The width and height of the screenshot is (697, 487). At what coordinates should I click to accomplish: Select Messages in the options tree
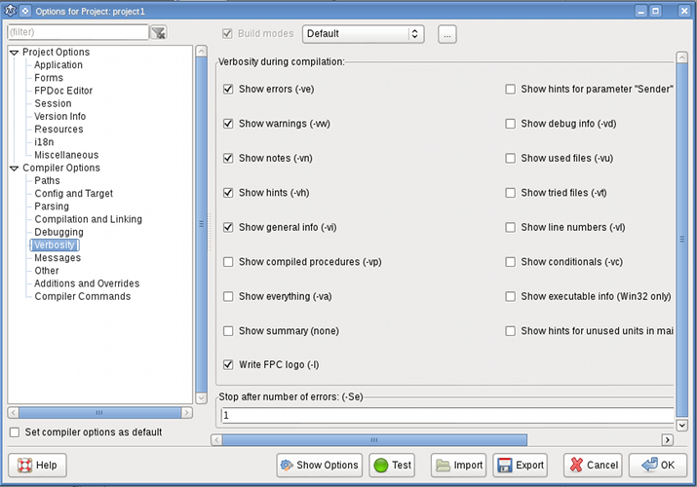(x=58, y=258)
